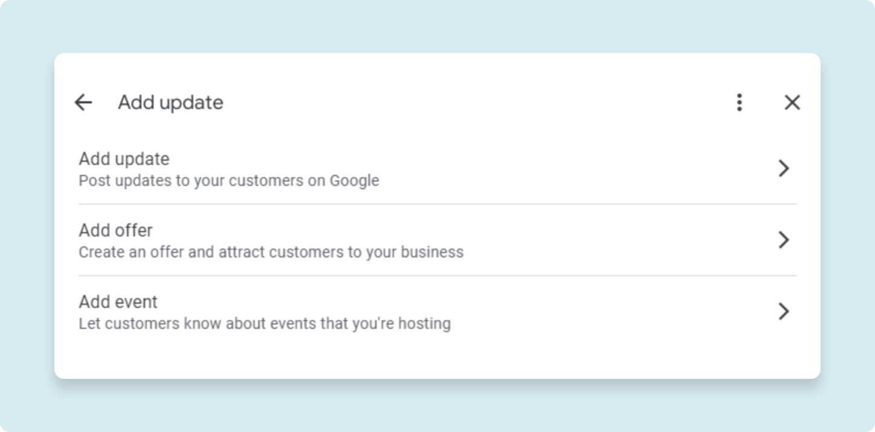Click the divider between Add offer and Add event
The height and width of the screenshot is (432, 875).
click(437, 276)
